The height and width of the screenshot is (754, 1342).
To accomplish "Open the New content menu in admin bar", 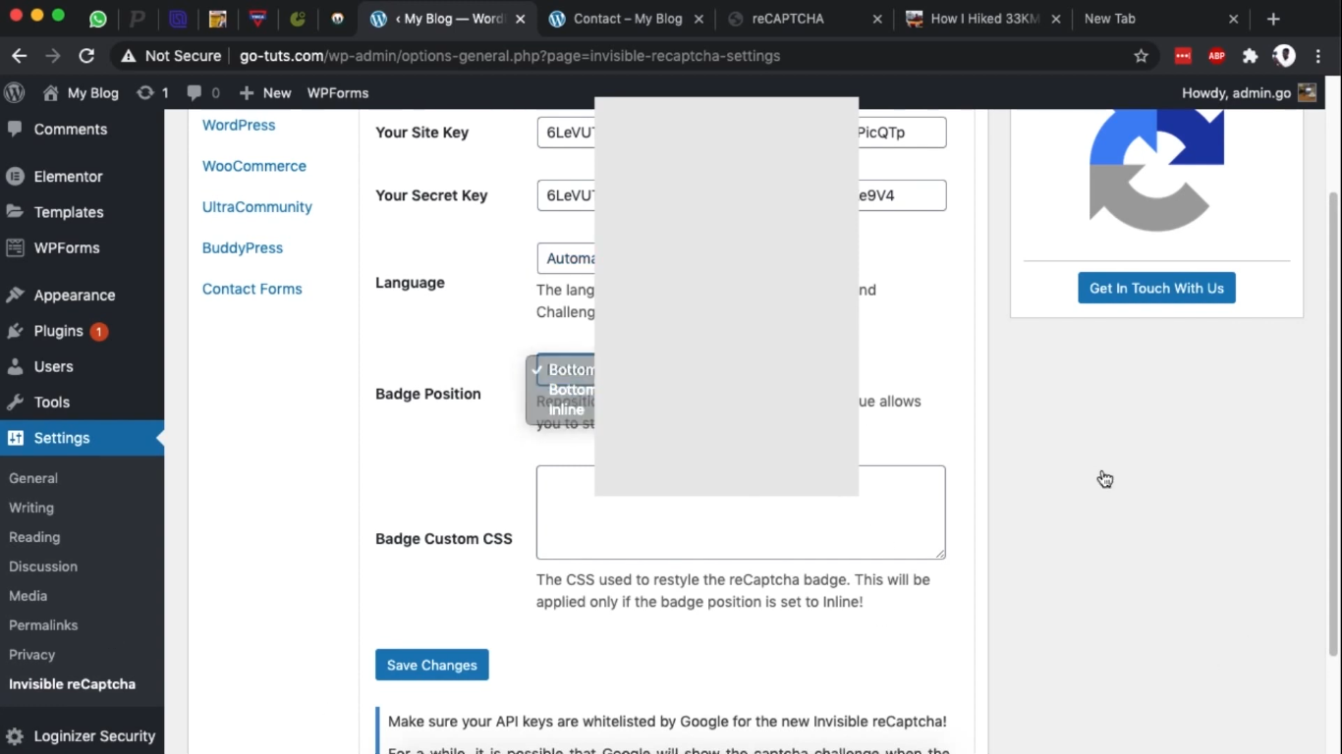I will [x=265, y=93].
